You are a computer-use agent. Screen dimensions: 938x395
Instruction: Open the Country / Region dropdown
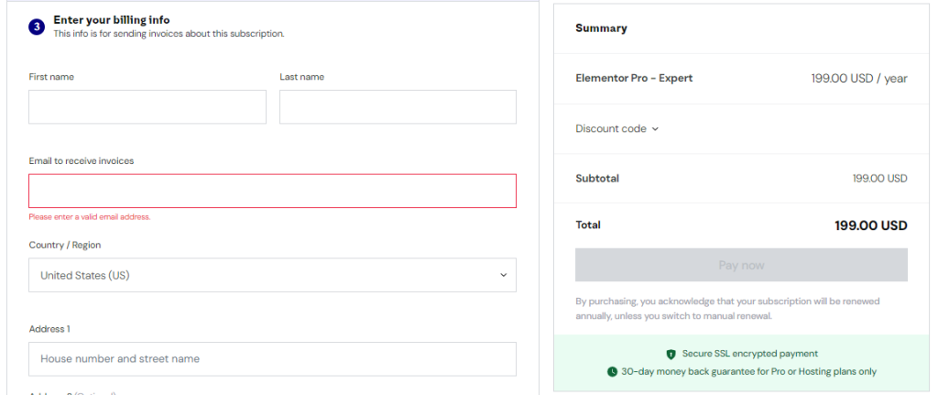pyautogui.click(x=272, y=275)
